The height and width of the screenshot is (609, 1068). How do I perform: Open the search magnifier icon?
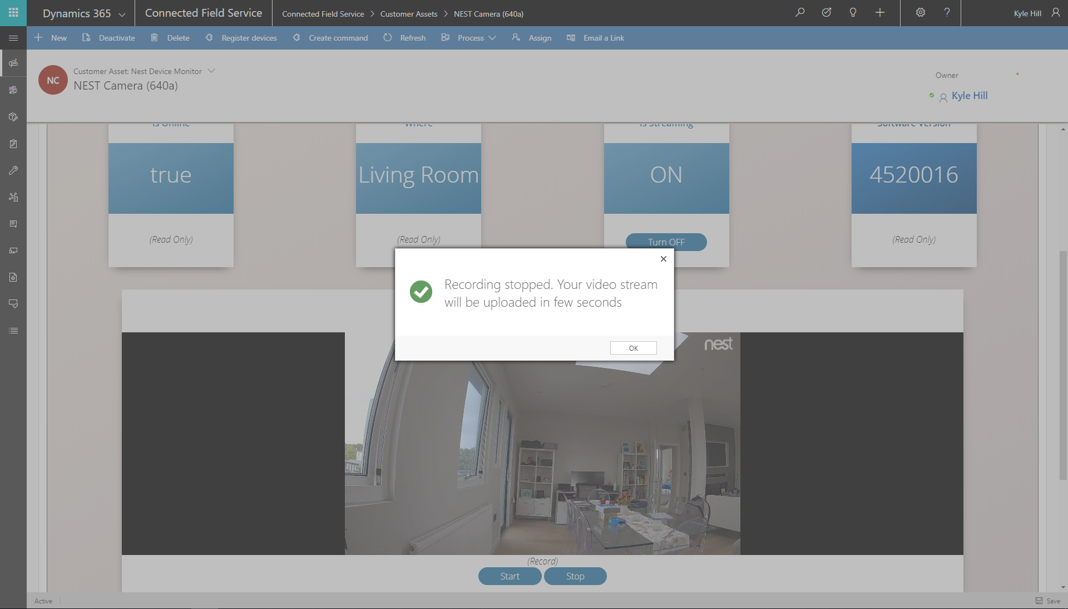click(800, 12)
